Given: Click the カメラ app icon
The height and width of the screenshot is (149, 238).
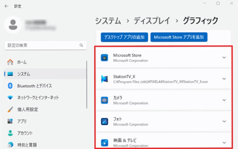Looking at the screenshot, I should click(x=104, y=100).
